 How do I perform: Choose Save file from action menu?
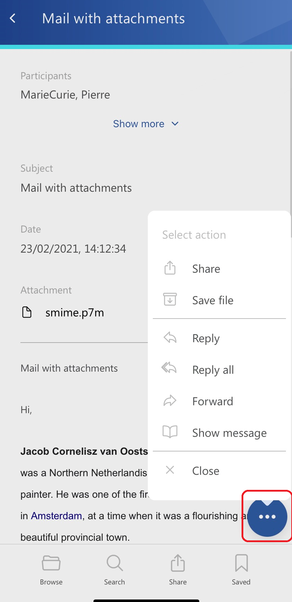213,300
